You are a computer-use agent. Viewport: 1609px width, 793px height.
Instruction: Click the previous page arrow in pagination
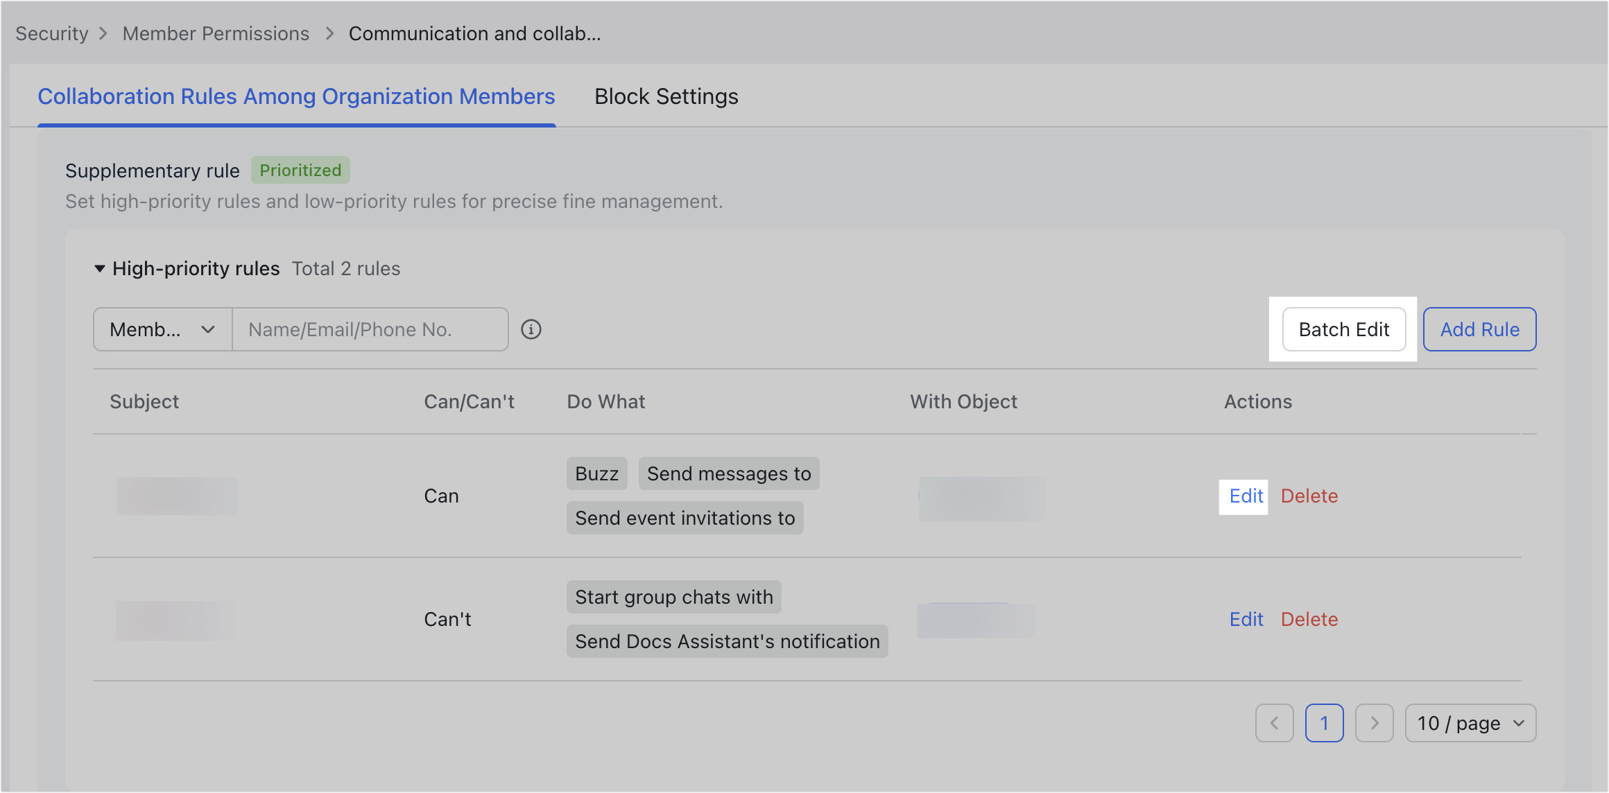[1275, 723]
